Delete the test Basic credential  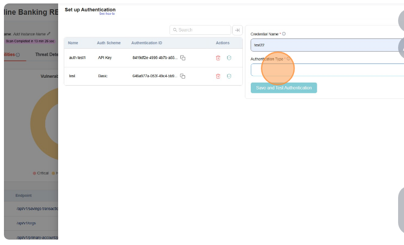click(x=218, y=76)
